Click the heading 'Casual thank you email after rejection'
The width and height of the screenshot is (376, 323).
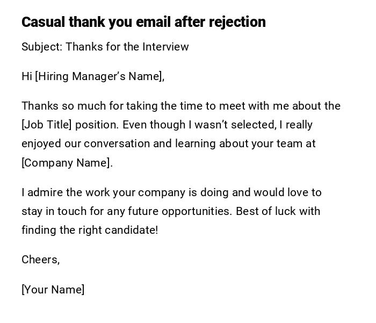click(x=143, y=22)
